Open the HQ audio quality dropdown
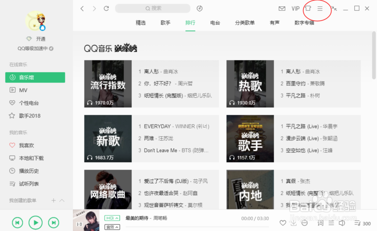Viewport: 377px width, 231px height. tap(112, 218)
